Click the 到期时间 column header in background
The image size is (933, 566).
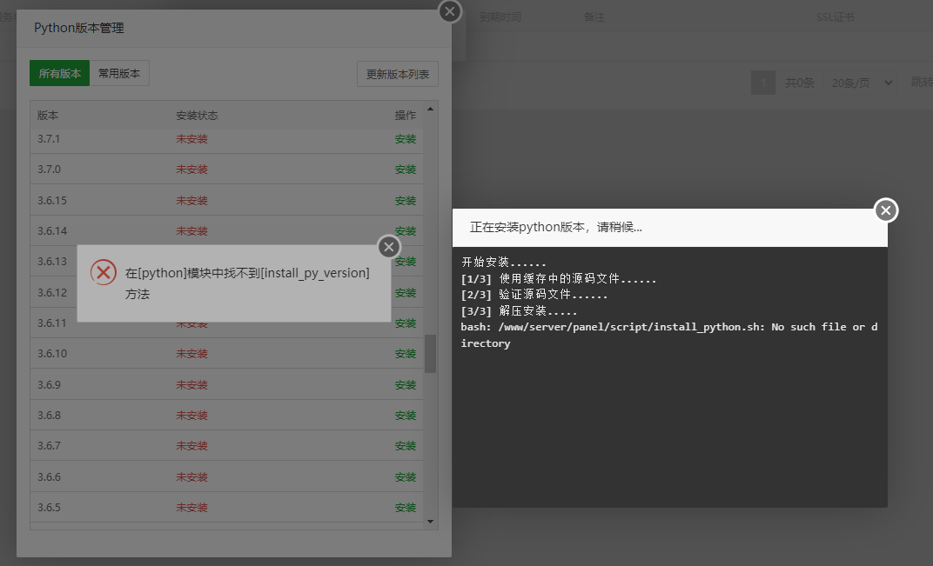[500, 17]
